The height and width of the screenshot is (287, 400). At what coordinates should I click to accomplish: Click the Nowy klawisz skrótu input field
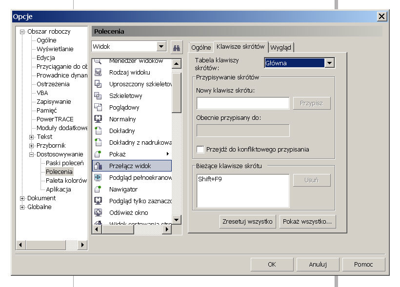[243, 103]
